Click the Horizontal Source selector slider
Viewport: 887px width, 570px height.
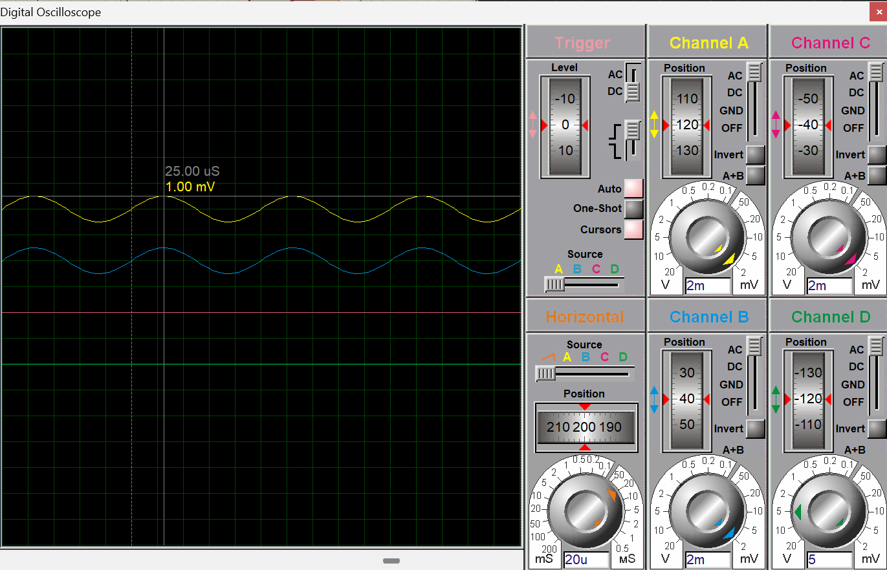(585, 373)
